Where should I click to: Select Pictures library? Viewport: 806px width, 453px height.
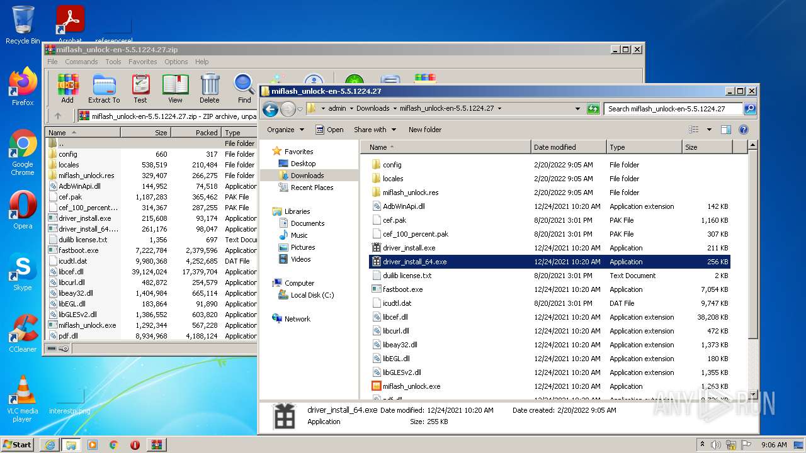tap(302, 247)
